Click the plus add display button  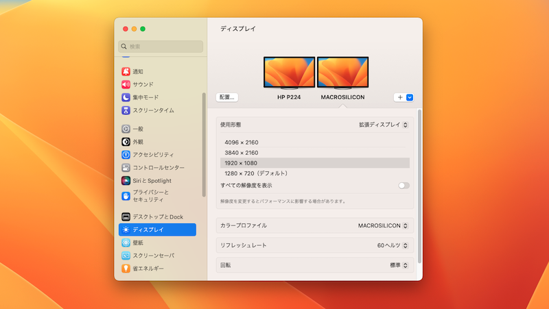(x=400, y=97)
